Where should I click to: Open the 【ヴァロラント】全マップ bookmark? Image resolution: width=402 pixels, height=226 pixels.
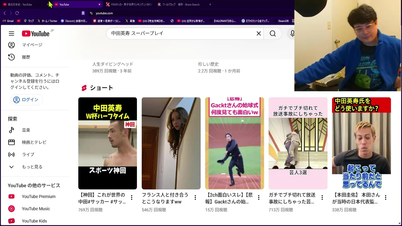(255, 21)
